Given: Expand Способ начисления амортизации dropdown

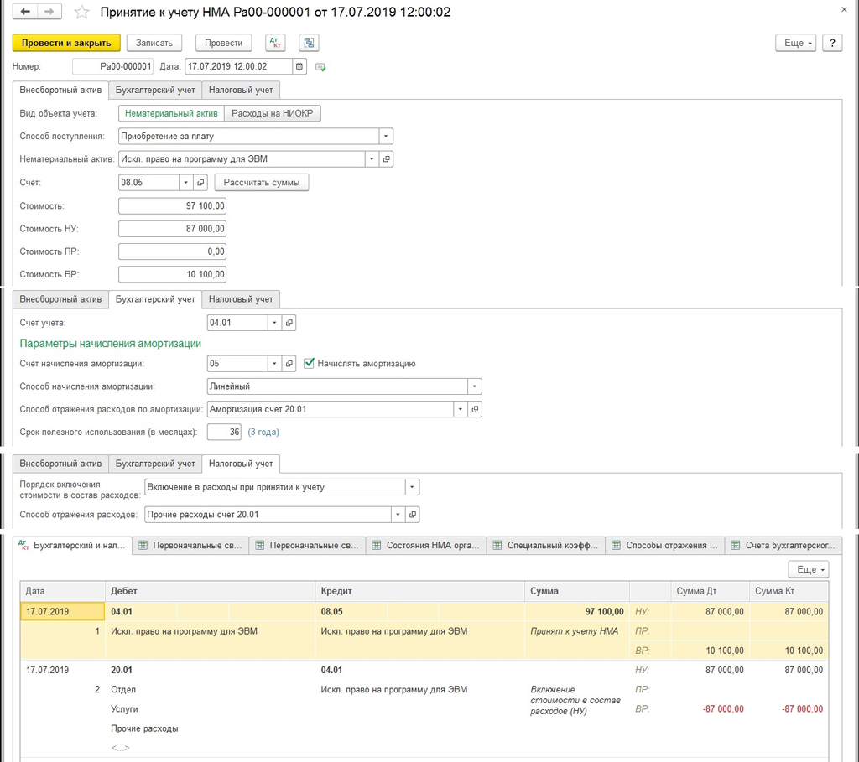Looking at the screenshot, I should (x=475, y=386).
